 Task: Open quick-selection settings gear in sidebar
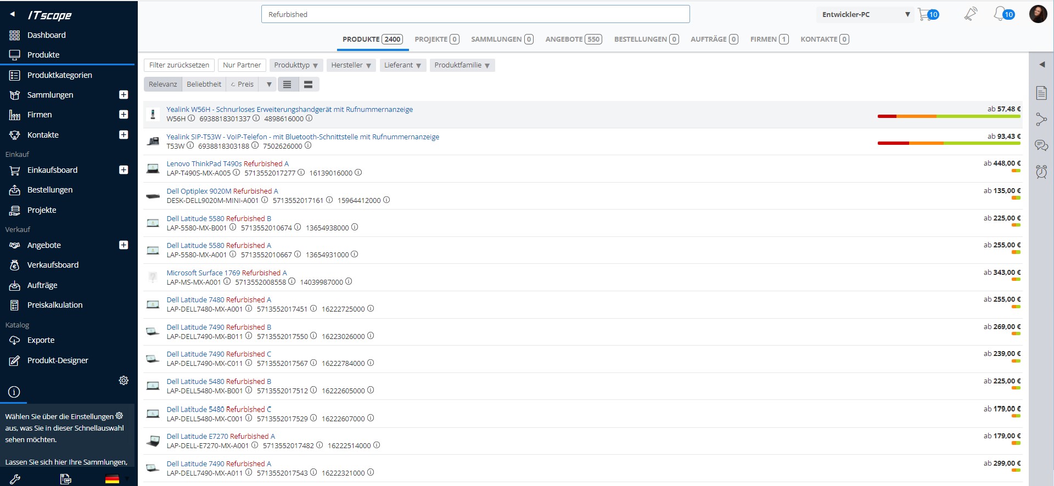124,380
